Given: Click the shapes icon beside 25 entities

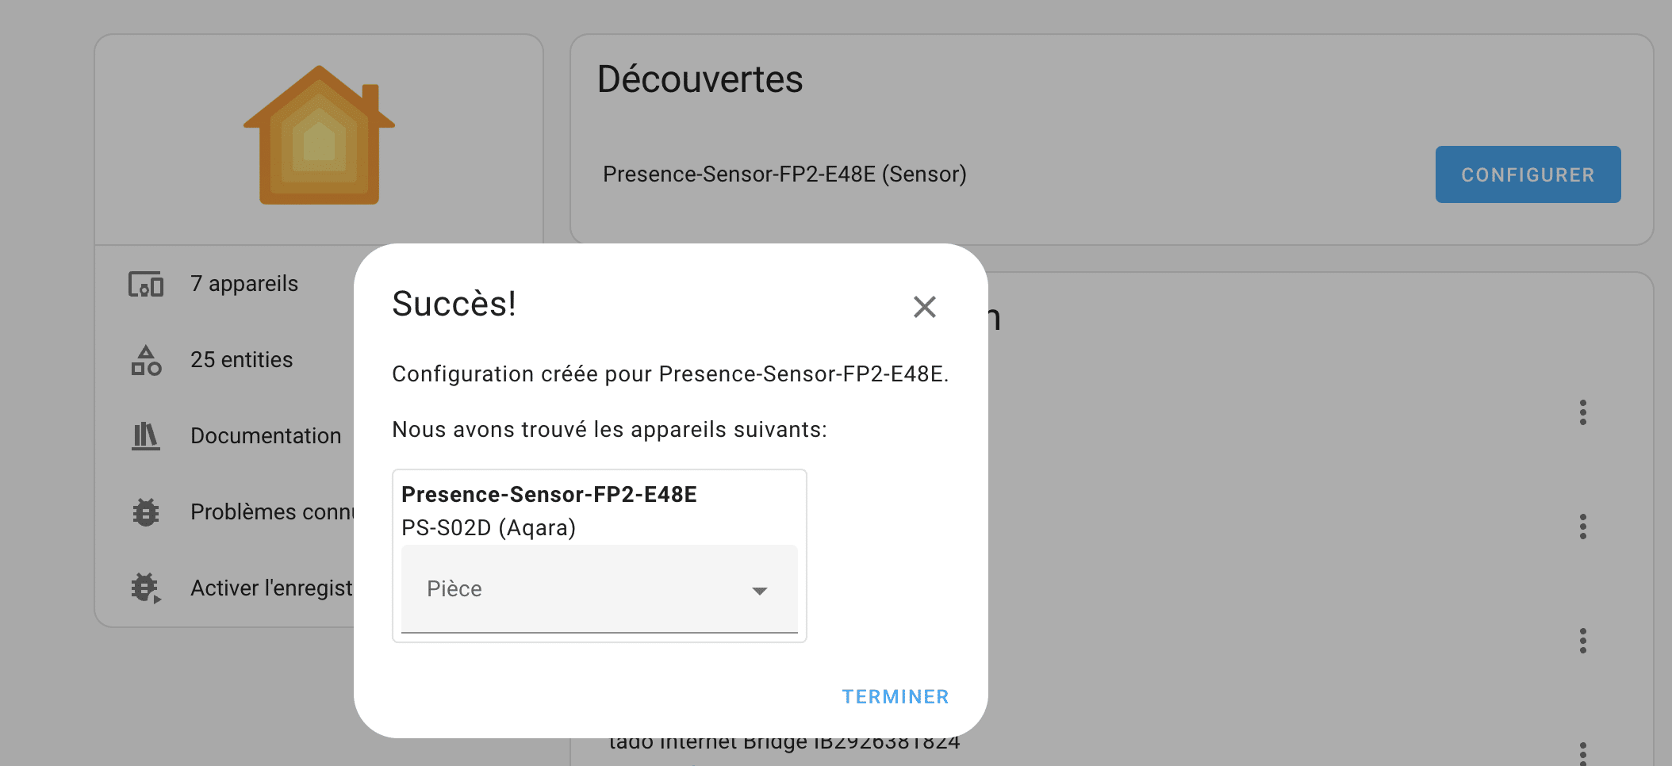Looking at the screenshot, I should [146, 360].
